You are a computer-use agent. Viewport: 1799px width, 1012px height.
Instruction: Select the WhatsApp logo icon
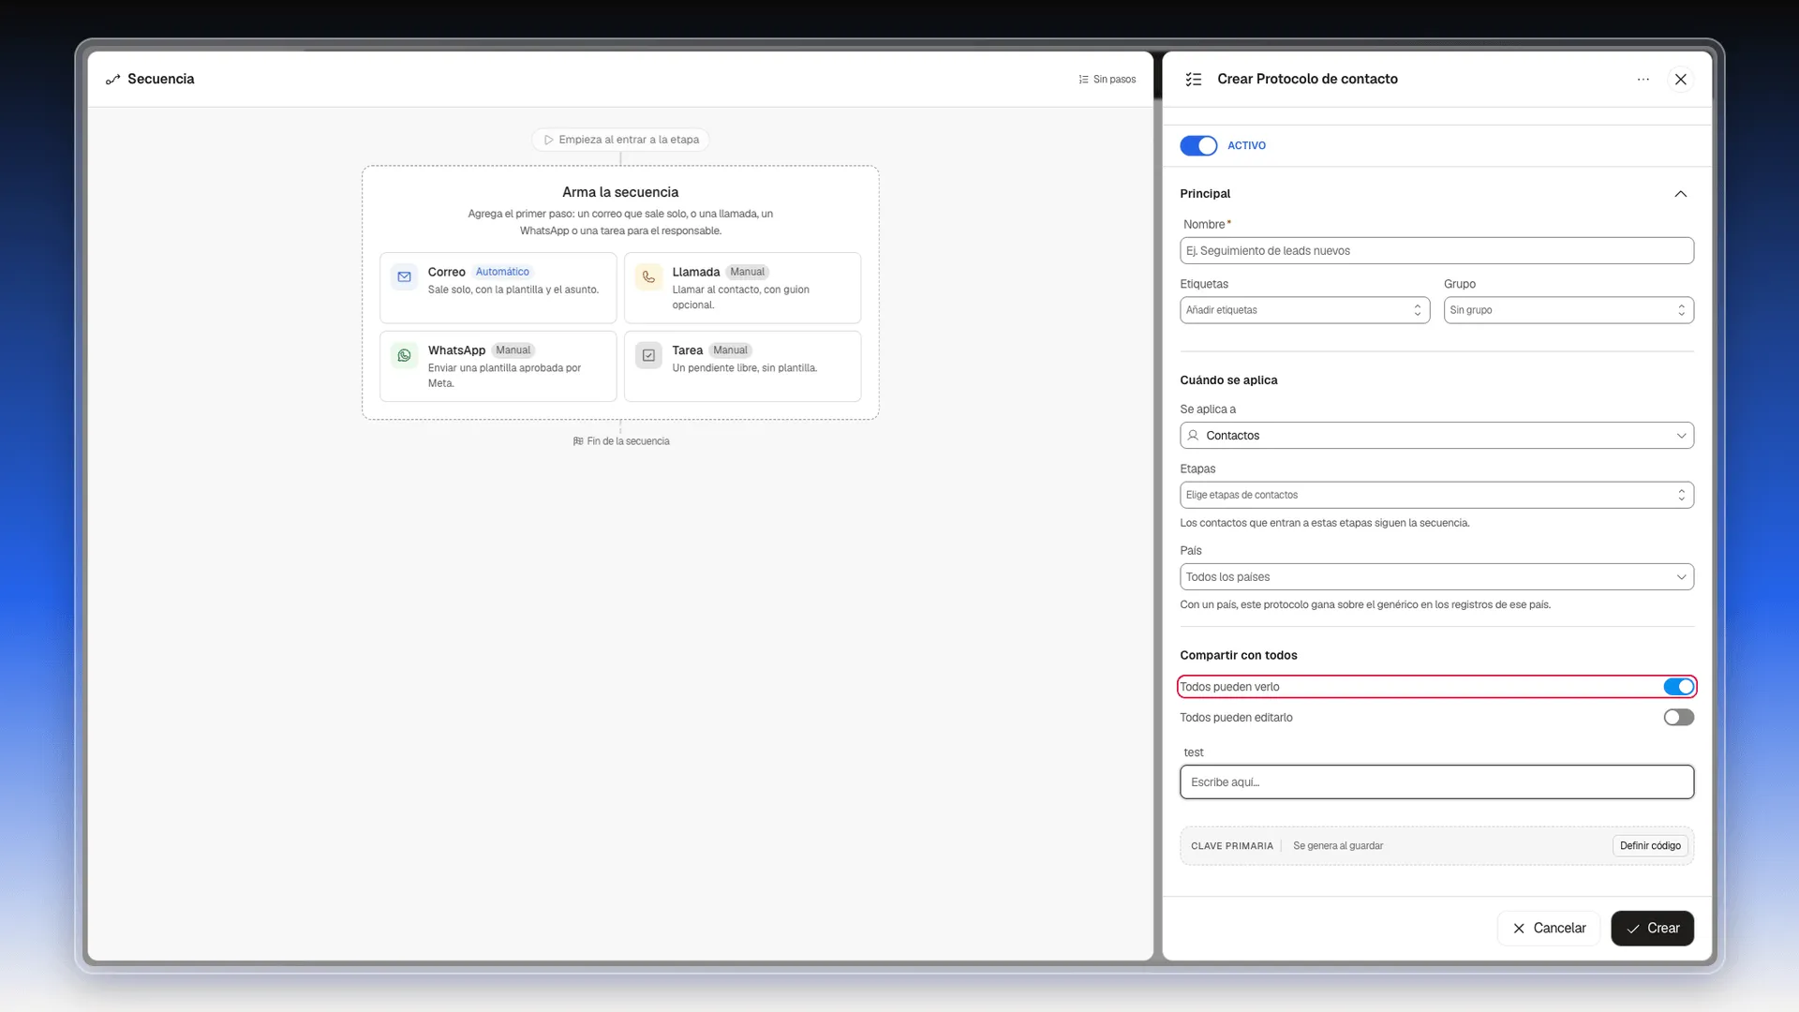pos(405,356)
